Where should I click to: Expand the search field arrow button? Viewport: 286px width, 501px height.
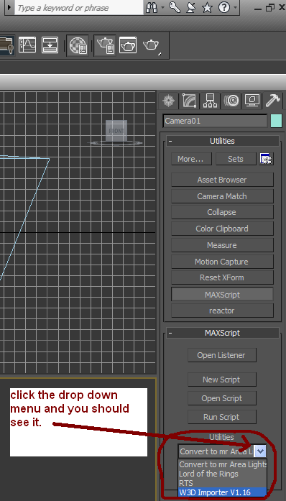coord(9,8)
